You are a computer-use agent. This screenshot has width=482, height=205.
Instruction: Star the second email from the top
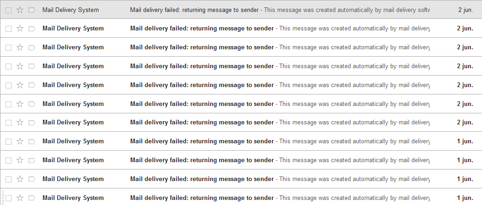pos(20,29)
